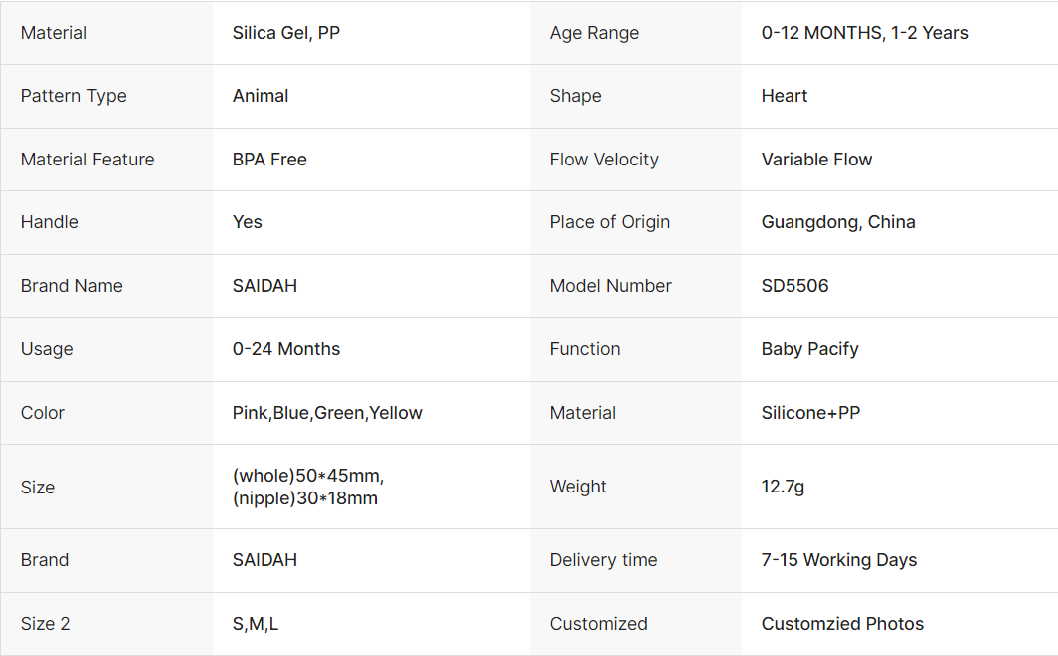
Task: Click the 'Animal' pattern value
Action: (261, 96)
